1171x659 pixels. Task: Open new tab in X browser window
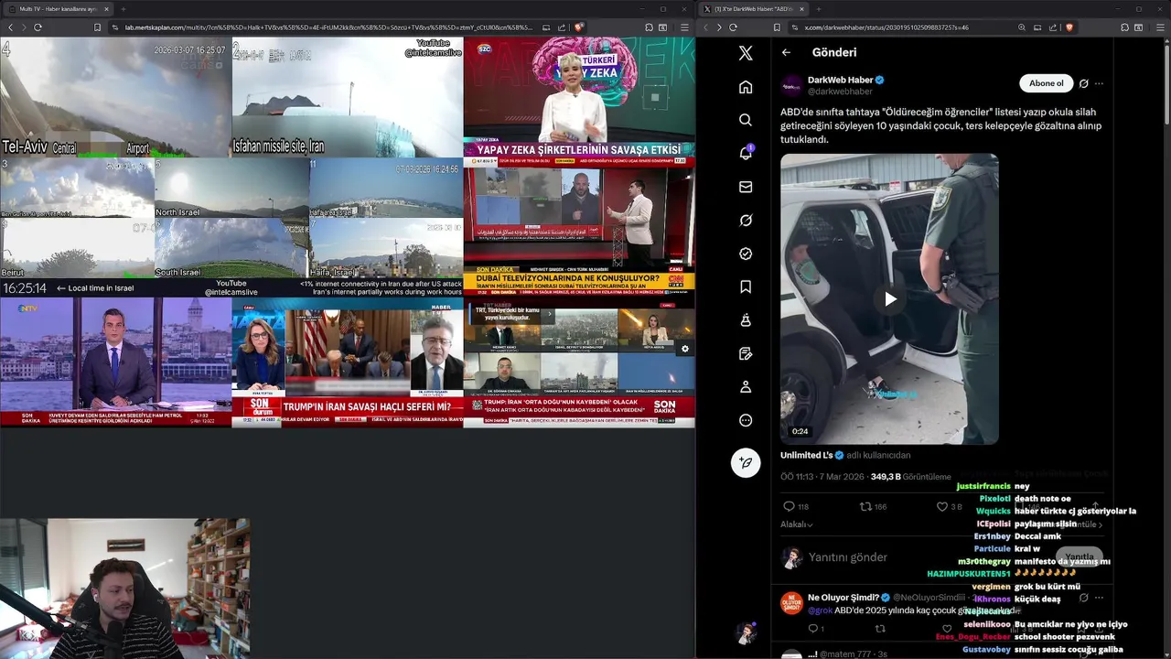pos(820,8)
